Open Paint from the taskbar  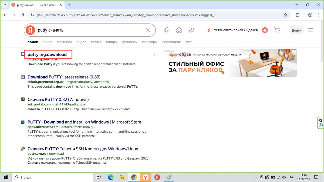click(x=169, y=177)
